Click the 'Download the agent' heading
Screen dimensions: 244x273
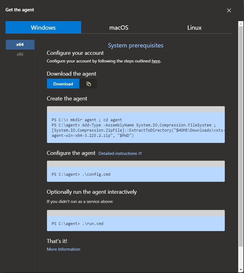tap(71, 74)
